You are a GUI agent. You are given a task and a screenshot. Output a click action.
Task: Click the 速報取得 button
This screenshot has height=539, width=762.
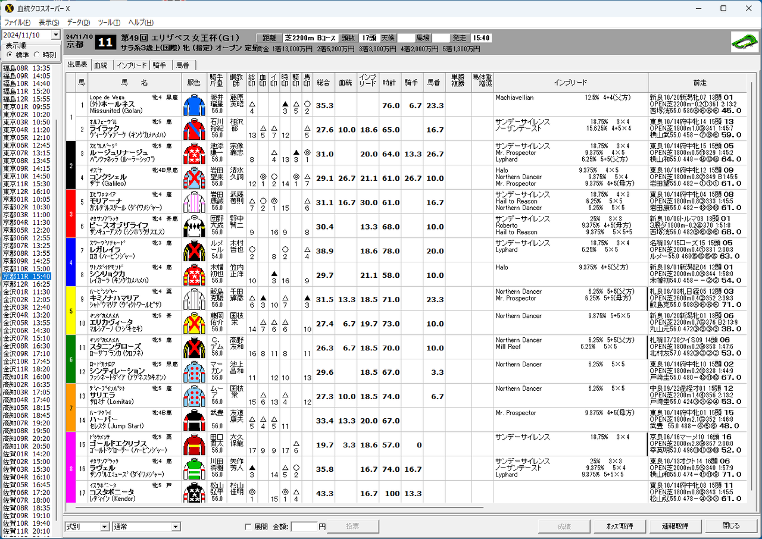click(x=676, y=527)
